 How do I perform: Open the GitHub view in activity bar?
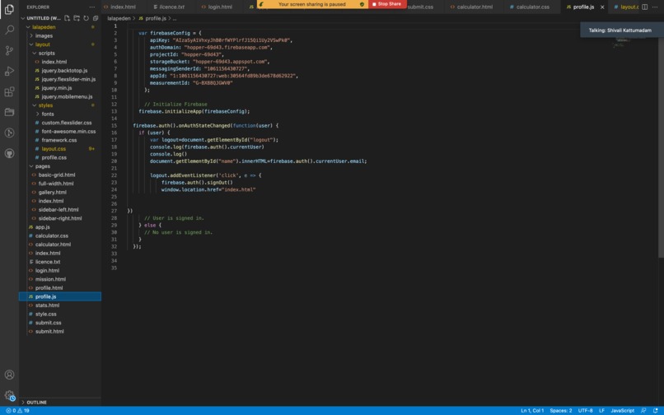(x=9, y=153)
